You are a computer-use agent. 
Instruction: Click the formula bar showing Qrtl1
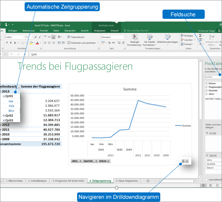[x=125, y=54]
